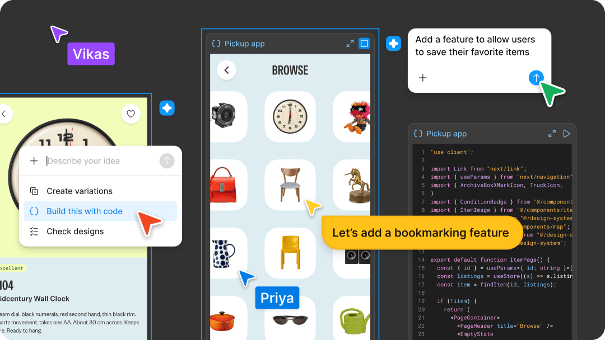Viewport: 605px width, 340px height.
Task: Click the favorite items prompt text area
Action: pyautogui.click(x=475, y=46)
